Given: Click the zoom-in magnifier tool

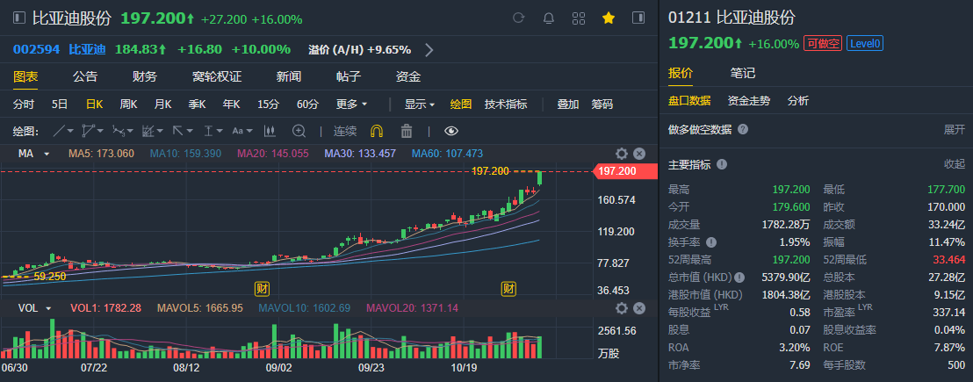Looking at the screenshot, I should [x=299, y=131].
